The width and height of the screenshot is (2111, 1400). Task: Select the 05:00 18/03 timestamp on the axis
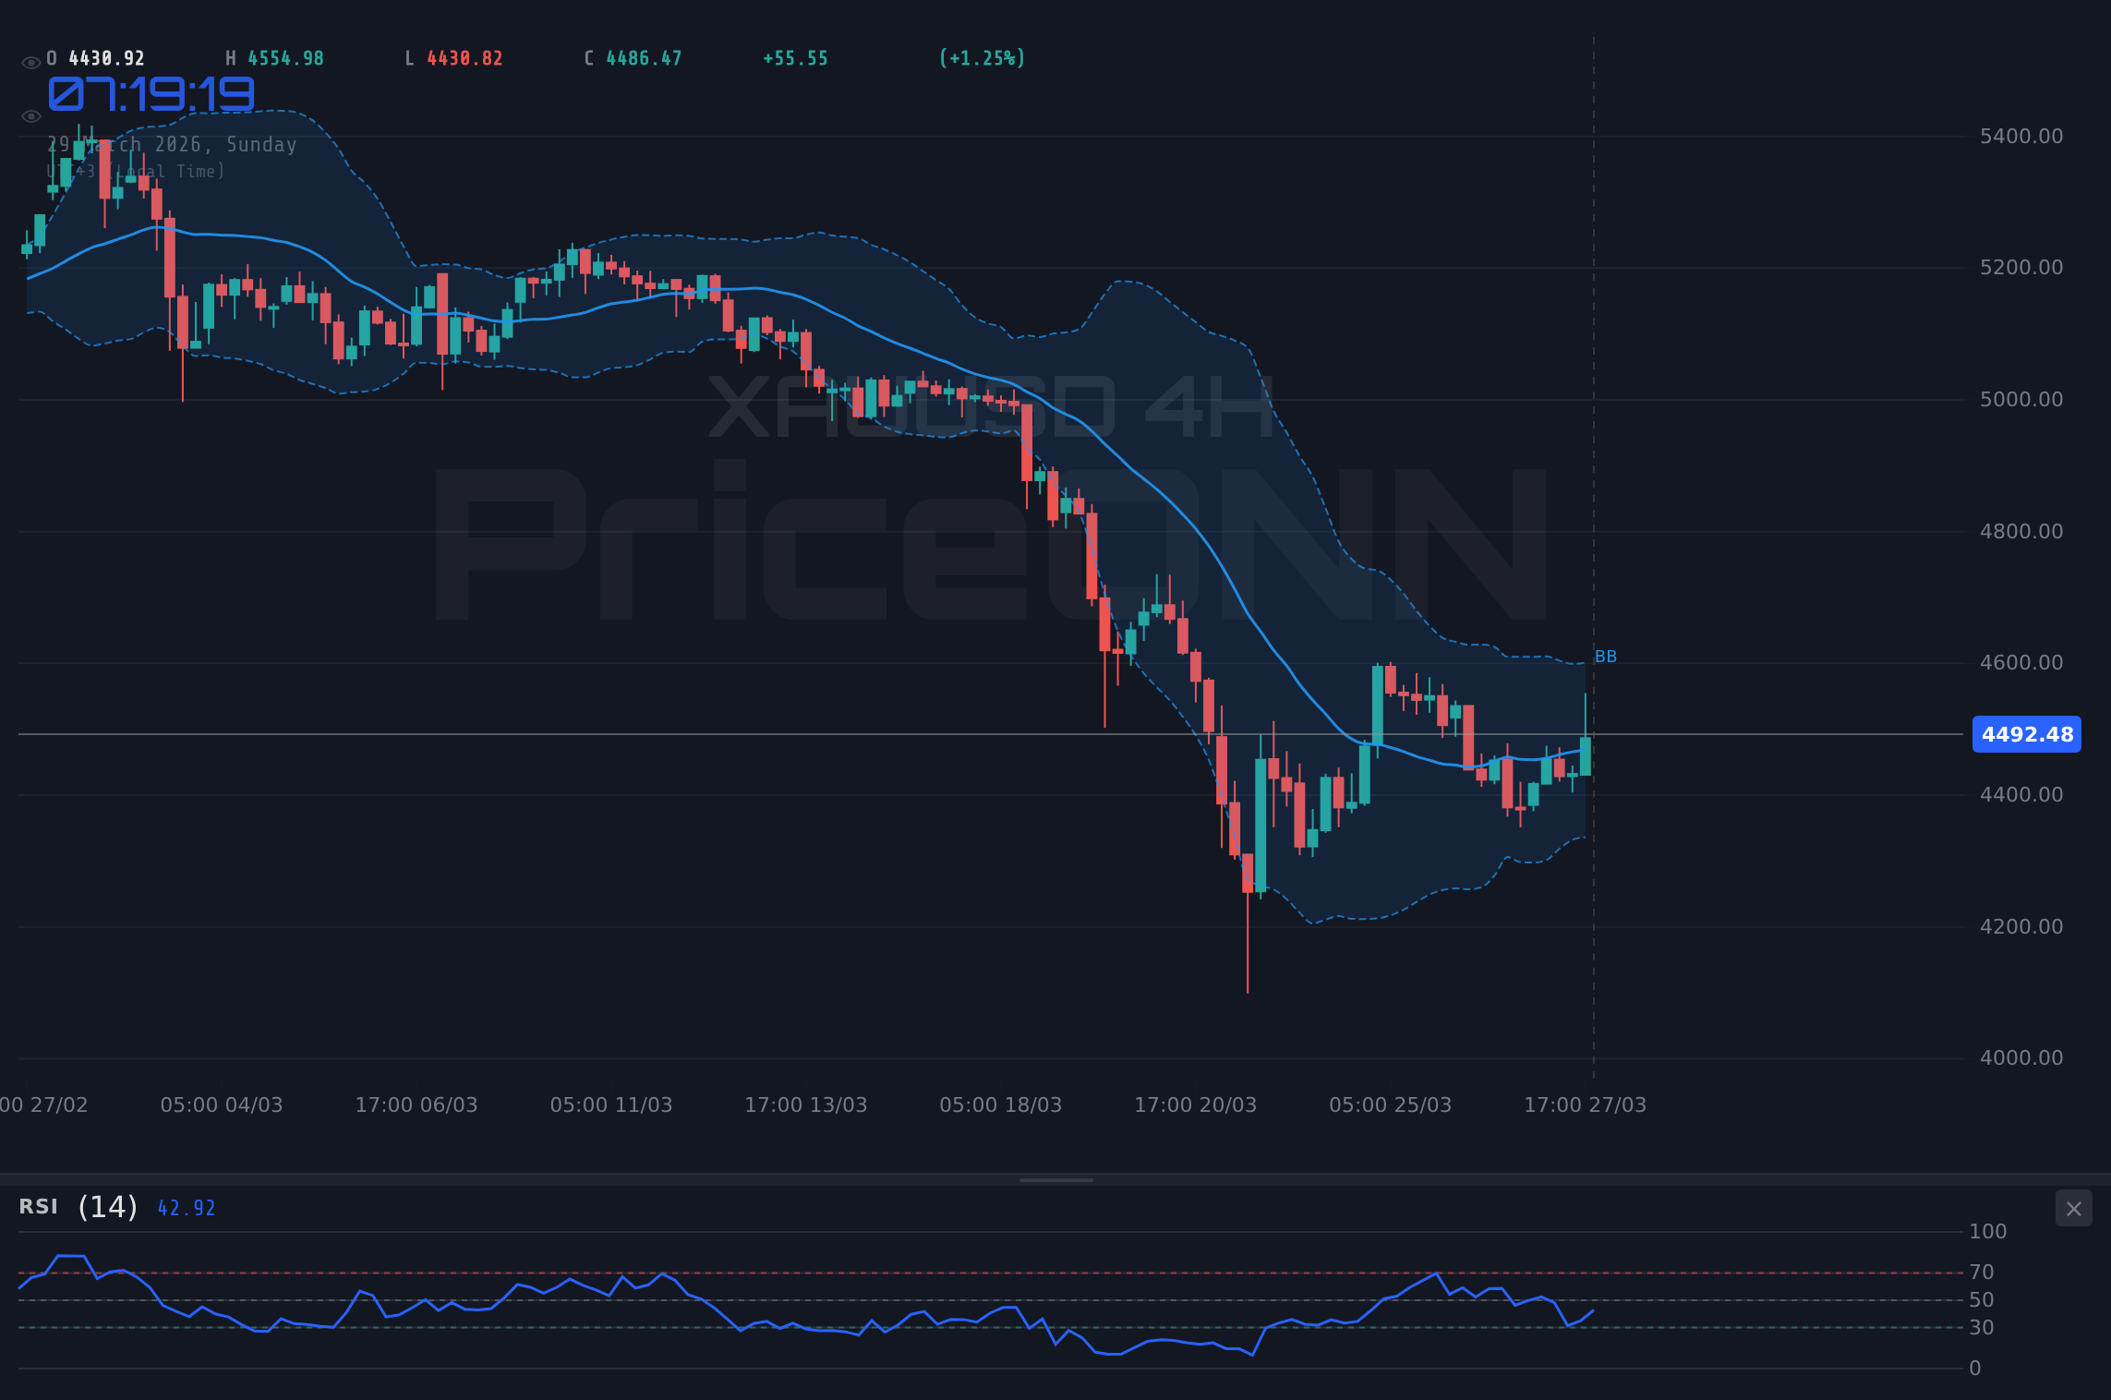pyautogui.click(x=1000, y=1104)
